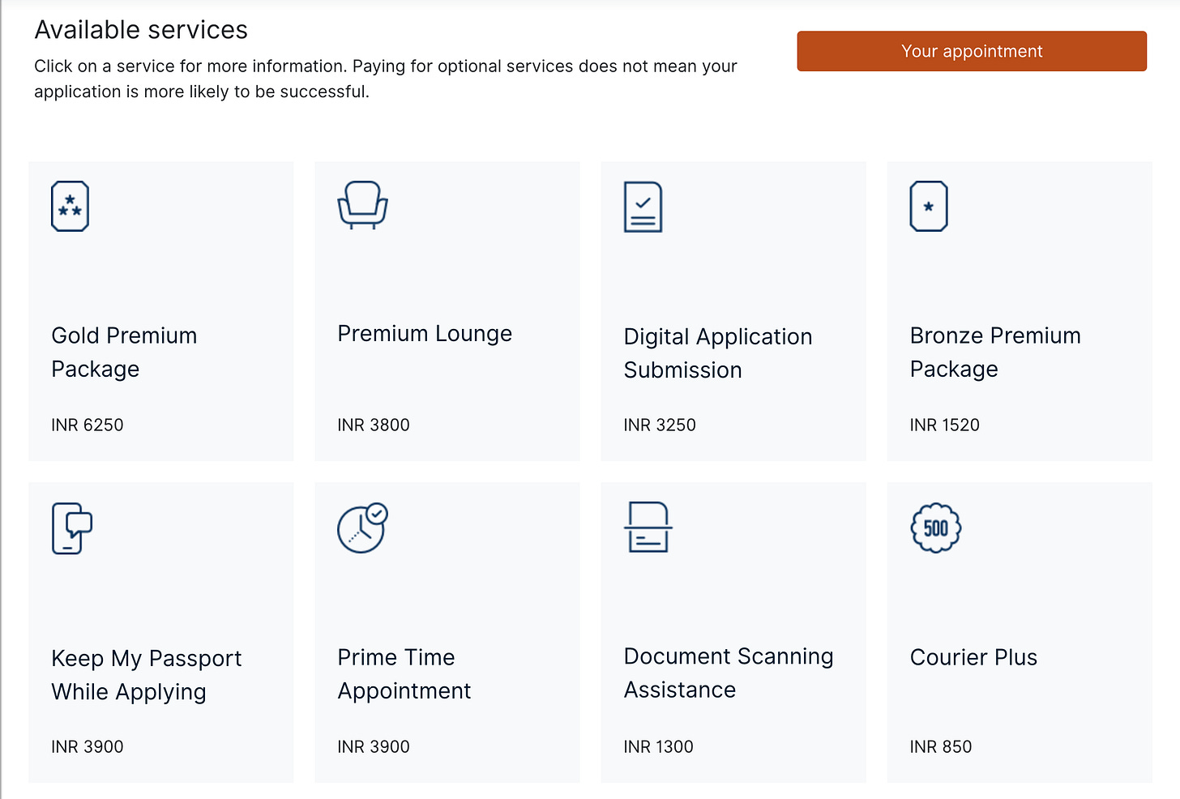Choose Bronze Premium Package title
This screenshot has width=1180, height=799.
995,352
